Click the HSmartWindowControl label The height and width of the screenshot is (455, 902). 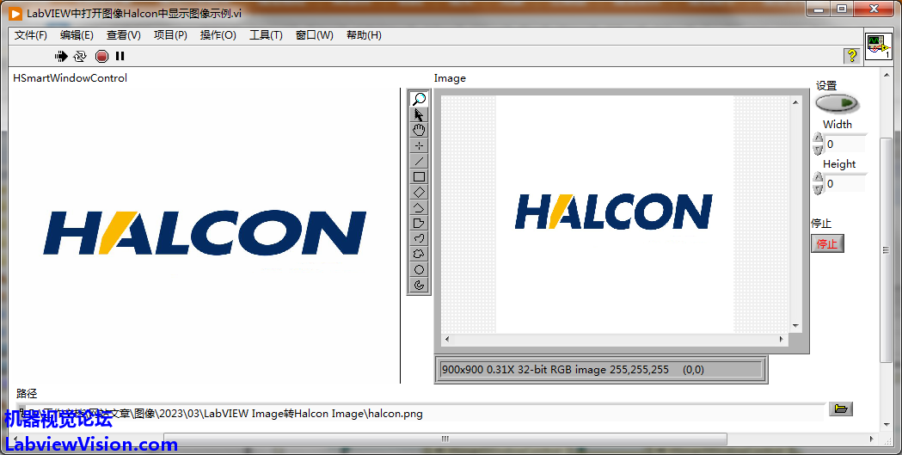coord(71,78)
